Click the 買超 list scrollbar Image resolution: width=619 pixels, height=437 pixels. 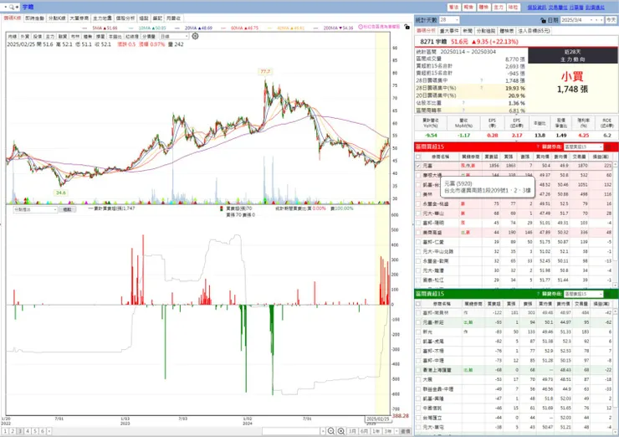point(615,224)
